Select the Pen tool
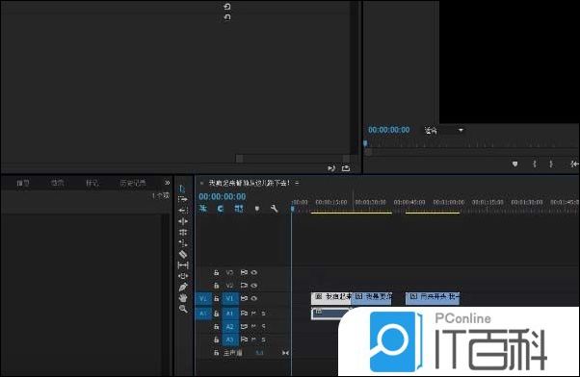The height and width of the screenshot is (377, 580). [x=183, y=287]
